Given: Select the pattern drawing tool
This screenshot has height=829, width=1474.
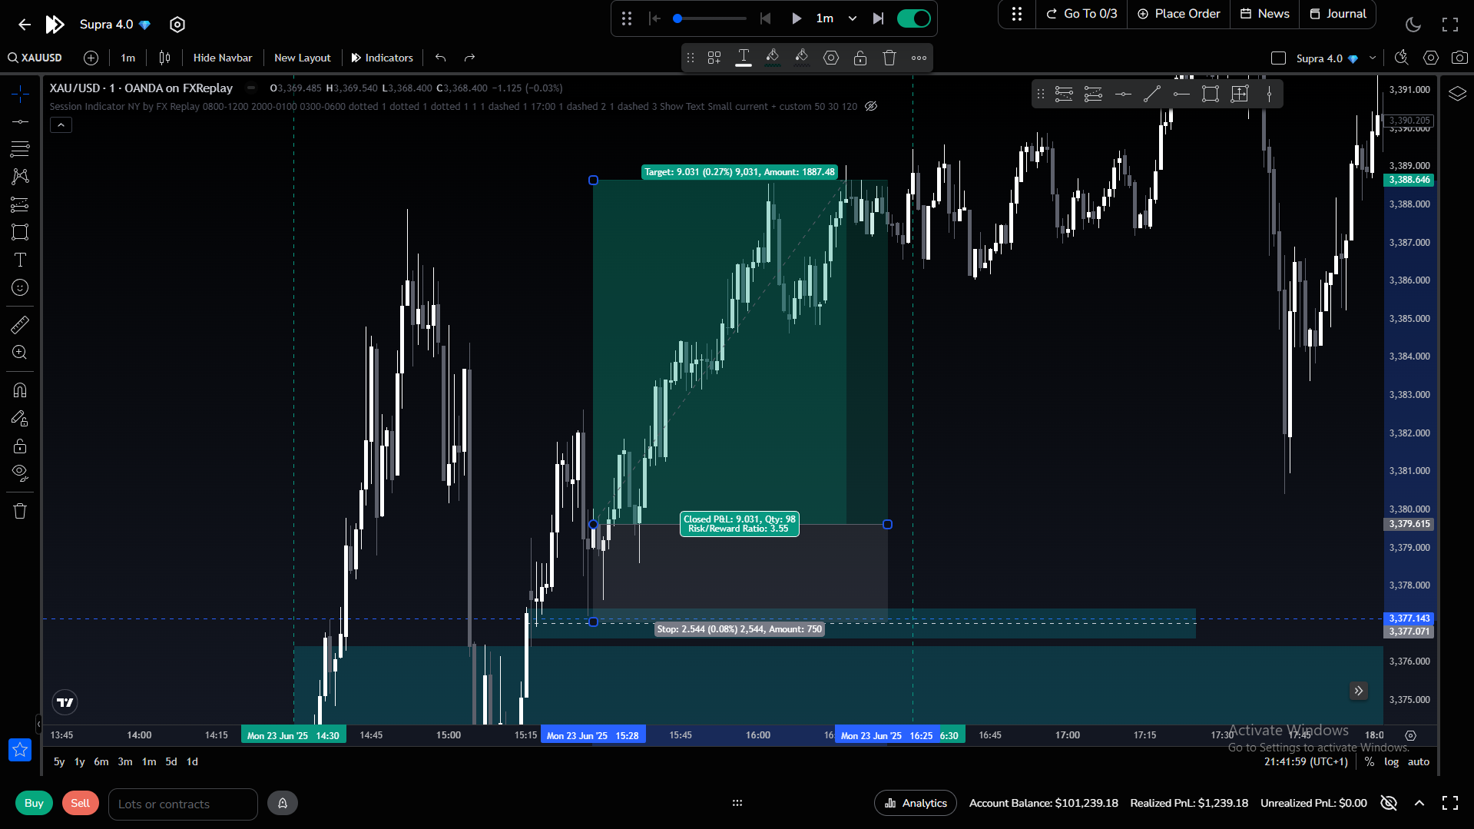Looking at the screenshot, I should pos(20,177).
